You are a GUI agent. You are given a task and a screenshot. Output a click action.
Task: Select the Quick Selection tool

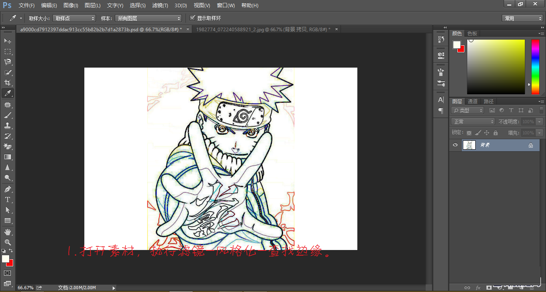coord(8,72)
